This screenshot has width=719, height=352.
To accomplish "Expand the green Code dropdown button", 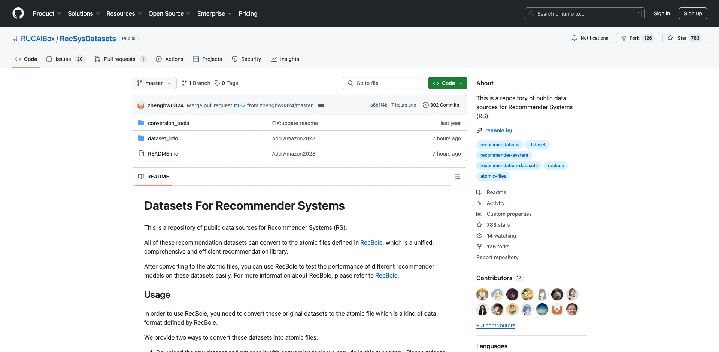I will (x=448, y=83).
